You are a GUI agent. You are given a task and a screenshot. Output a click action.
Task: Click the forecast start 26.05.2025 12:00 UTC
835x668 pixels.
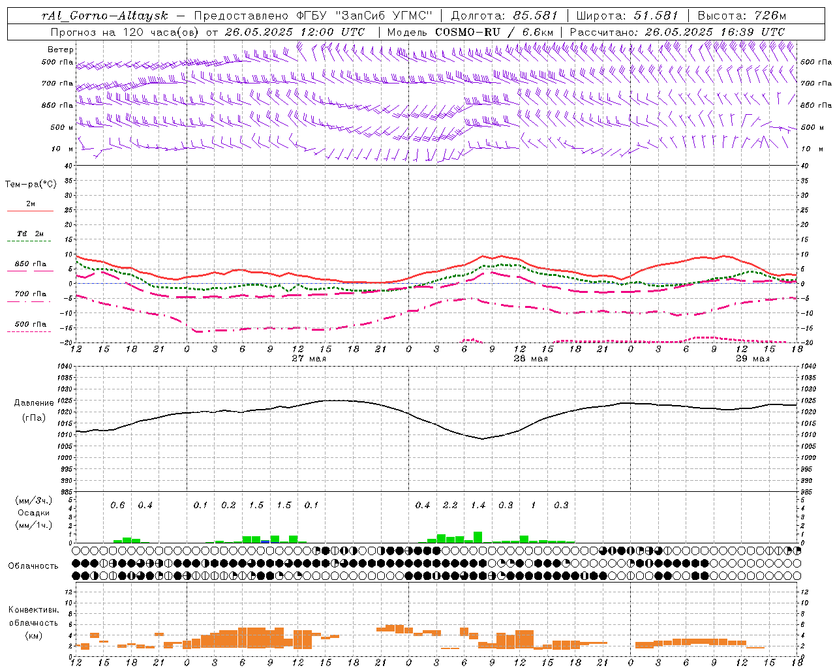(295, 31)
